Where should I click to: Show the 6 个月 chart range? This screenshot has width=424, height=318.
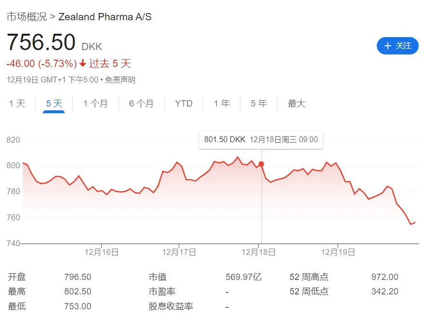[141, 104]
